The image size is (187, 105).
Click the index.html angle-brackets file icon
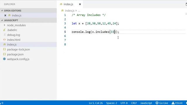[x=4, y=40]
